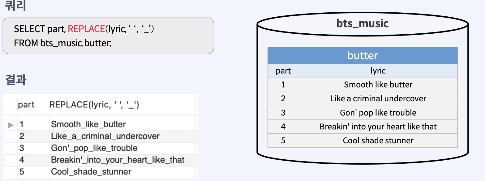Select the 'Cool shade stunner' table cell
Viewport: 485px width, 181px height.
click(378, 141)
